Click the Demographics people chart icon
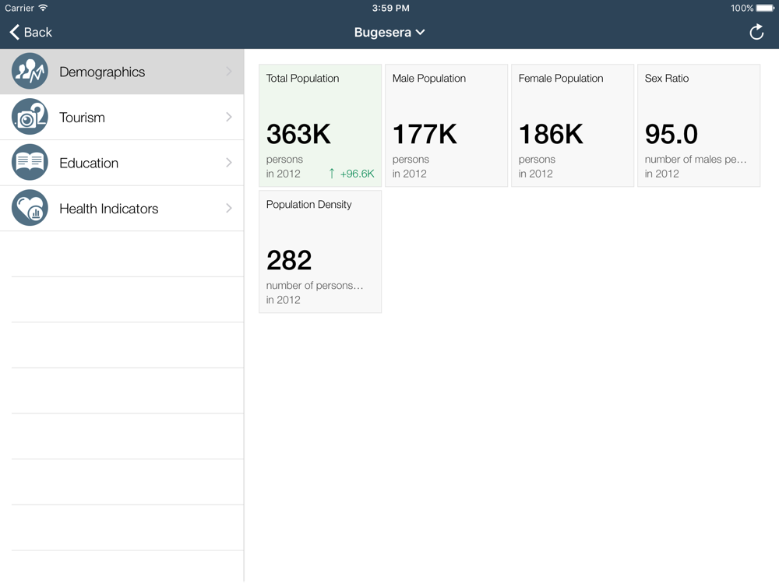 point(30,72)
